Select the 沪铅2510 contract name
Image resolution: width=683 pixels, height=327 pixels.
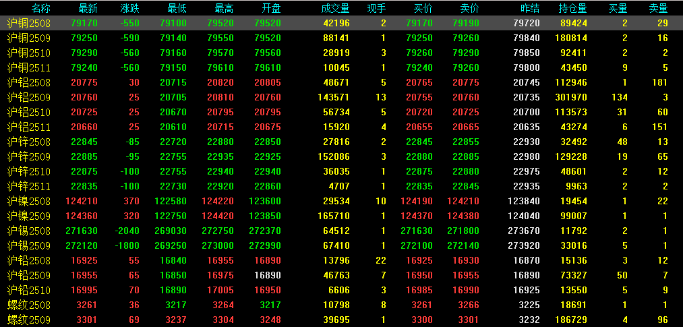coord(29,290)
